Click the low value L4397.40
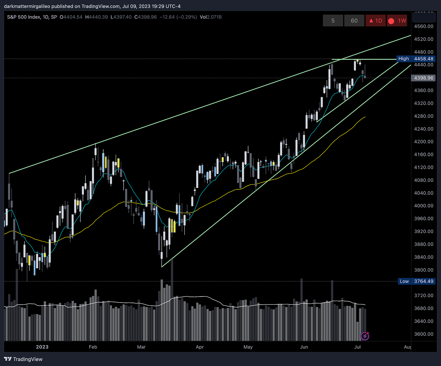 tap(121, 17)
